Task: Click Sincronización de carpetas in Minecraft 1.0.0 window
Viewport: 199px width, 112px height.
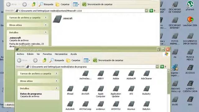Action: (x=97, y=4)
